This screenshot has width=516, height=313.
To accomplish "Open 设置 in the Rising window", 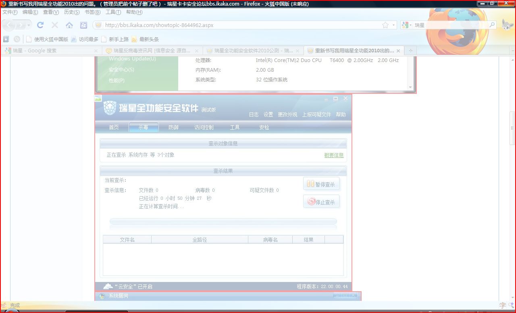I will (268, 115).
